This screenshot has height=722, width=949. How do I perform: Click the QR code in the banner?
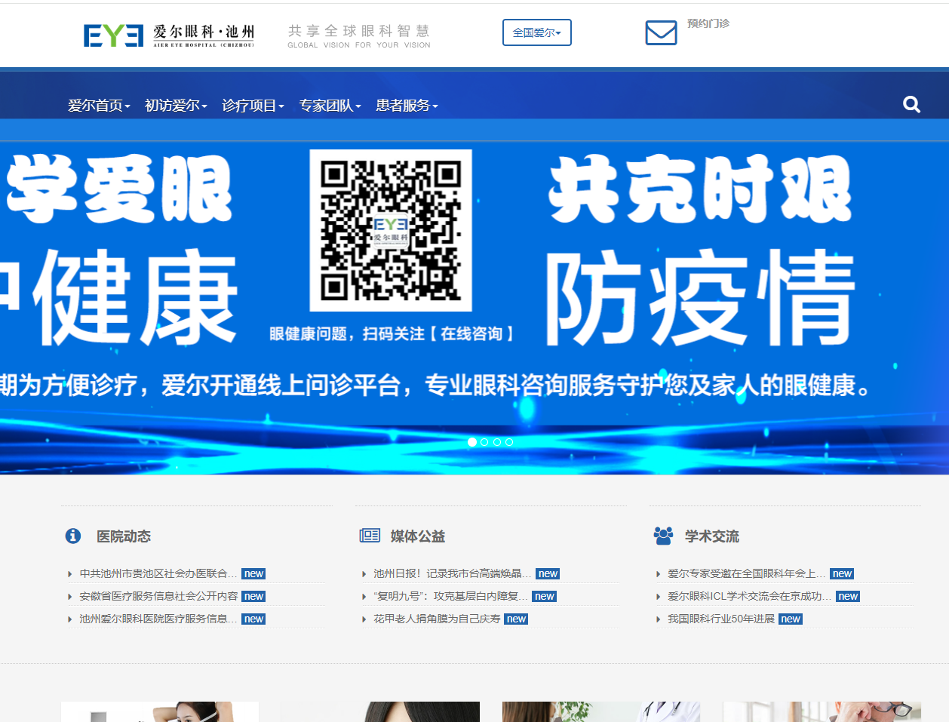pyautogui.click(x=391, y=230)
